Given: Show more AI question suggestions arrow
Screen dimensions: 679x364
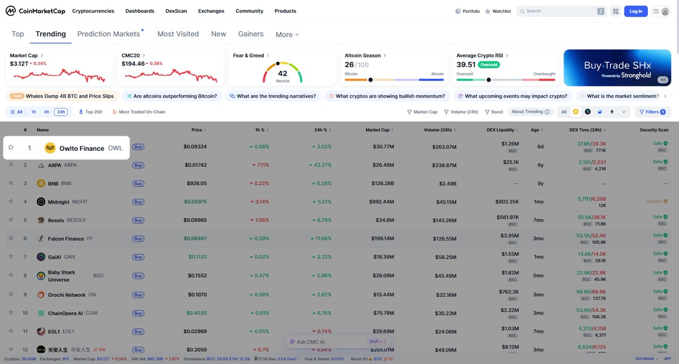Looking at the screenshot, I should click(665, 96).
